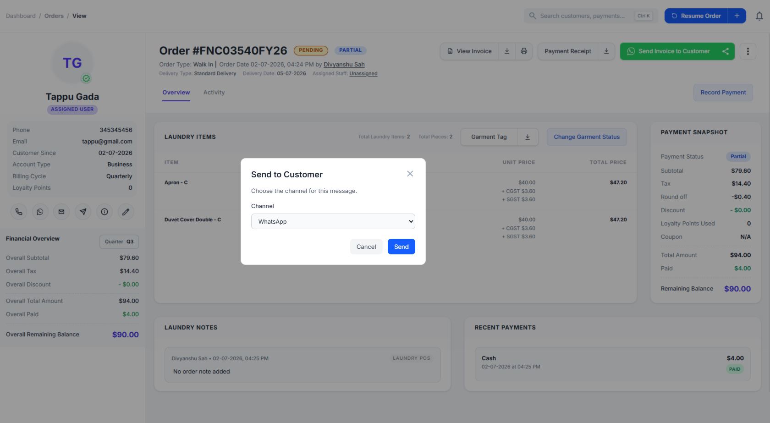This screenshot has width=770, height=423.
Task: Click the plus icon beside Resume Order
Action: (737, 16)
